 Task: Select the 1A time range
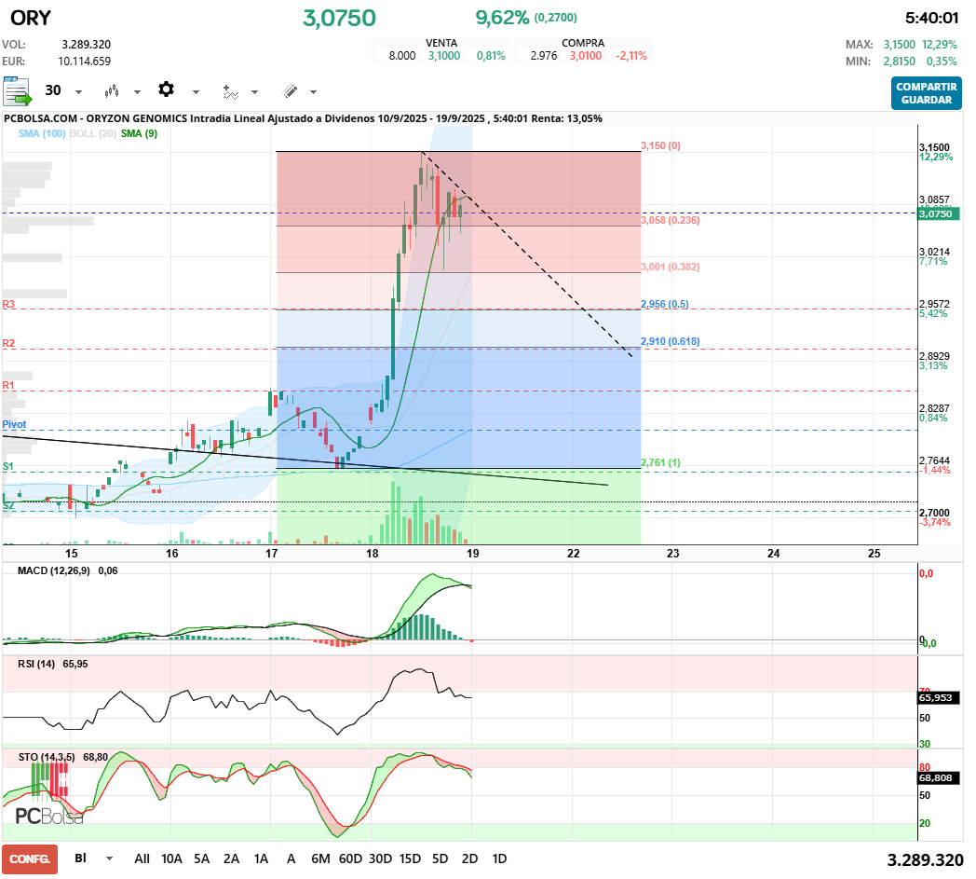(261, 859)
